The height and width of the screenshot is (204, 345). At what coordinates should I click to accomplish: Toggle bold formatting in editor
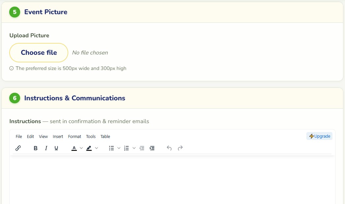click(x=35, y=148)
